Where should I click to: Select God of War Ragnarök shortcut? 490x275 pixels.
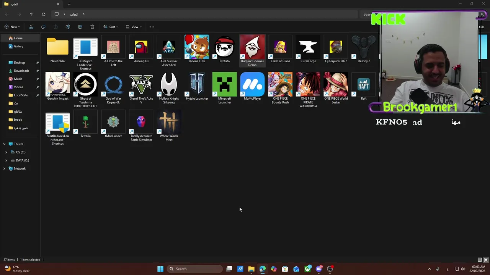click(113, 88)
